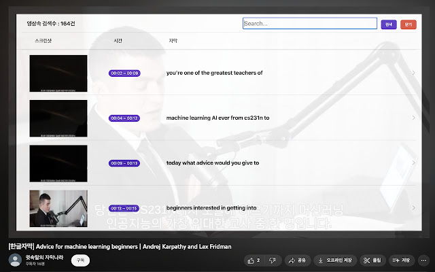Click the dislike thumbs-down button
Image resolution: width=435 pixels, height=272 pixels.
coord(272,260)
